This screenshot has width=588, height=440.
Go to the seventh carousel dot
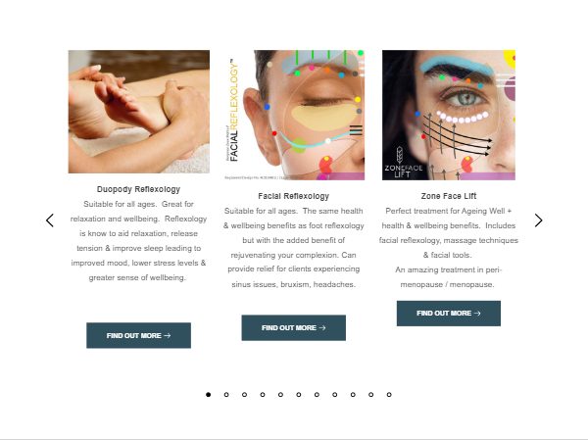[317, 394]
